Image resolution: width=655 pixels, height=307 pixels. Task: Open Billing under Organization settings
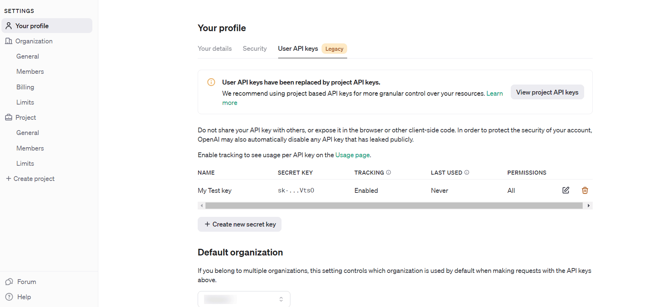coord(25,87)
